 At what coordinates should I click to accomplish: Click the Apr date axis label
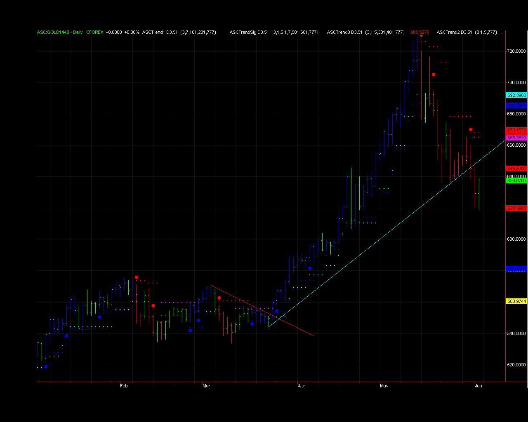pos(301,386)
